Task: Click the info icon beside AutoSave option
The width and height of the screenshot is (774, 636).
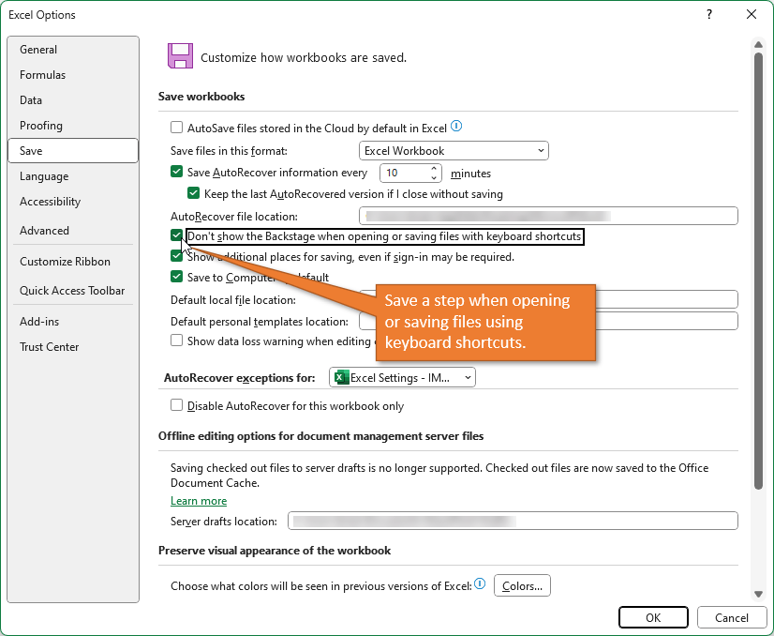Action: (456, 127)
